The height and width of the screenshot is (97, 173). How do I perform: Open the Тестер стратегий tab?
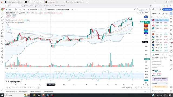tap(35, 92)
